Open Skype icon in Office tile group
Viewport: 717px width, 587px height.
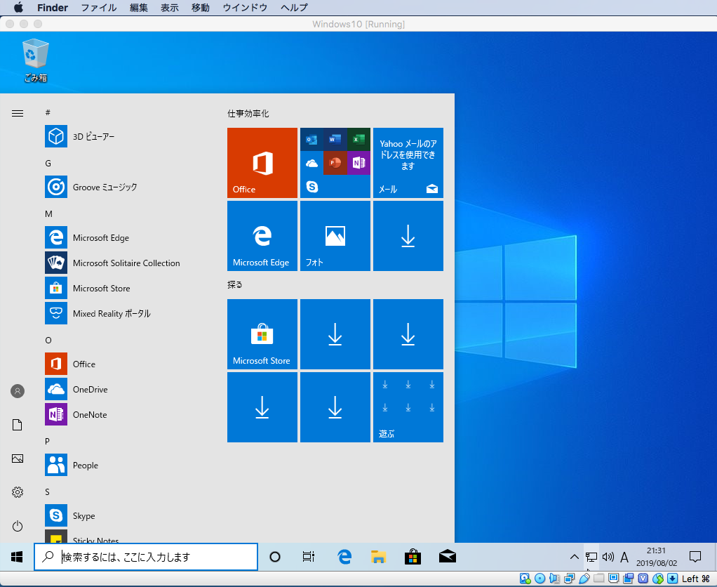click(x=312, y=186)
